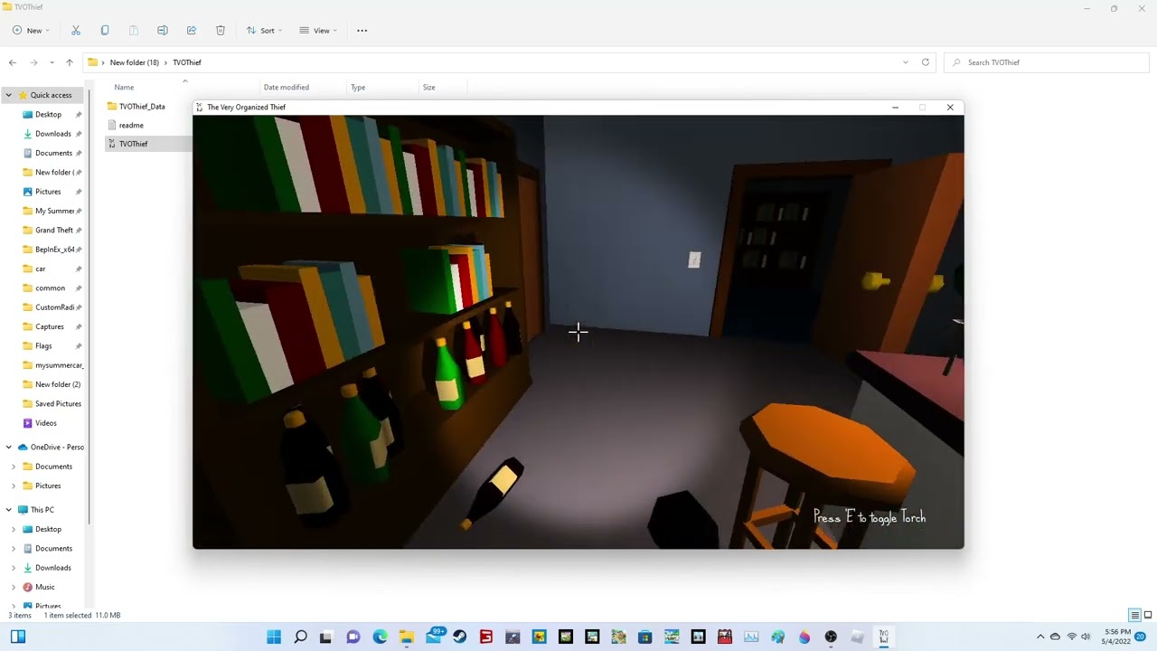Open the Windows Start menu
Viewport: 1157px width, 651px height.
274,637
